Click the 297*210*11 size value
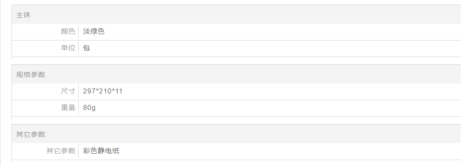Screen dimensions: 475x166 click(103, 91)
